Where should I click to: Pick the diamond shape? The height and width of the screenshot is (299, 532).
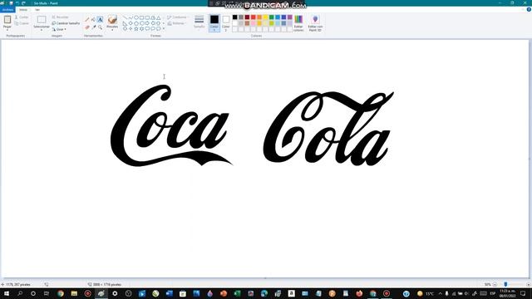pyautogui.click(x=131, y=23)
